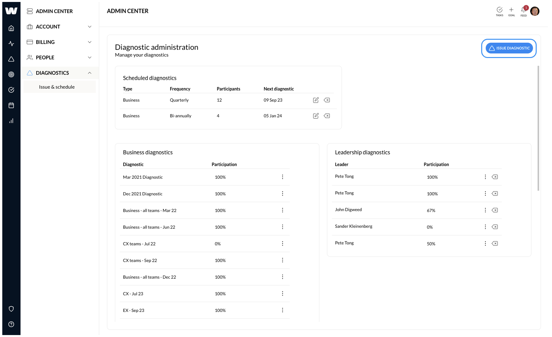The width and height of the screenshot is (552, 337).
Task: Open Tasks from the top bar
Action: pyautogui.click(x=499, y=11)
